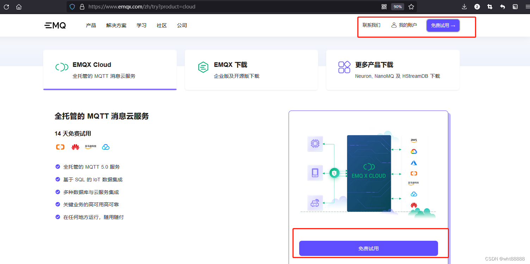This screenshot has width=530, height=264.
Task: Click the Google Cloud logo in diagram
Action: (x=414, y=151)
